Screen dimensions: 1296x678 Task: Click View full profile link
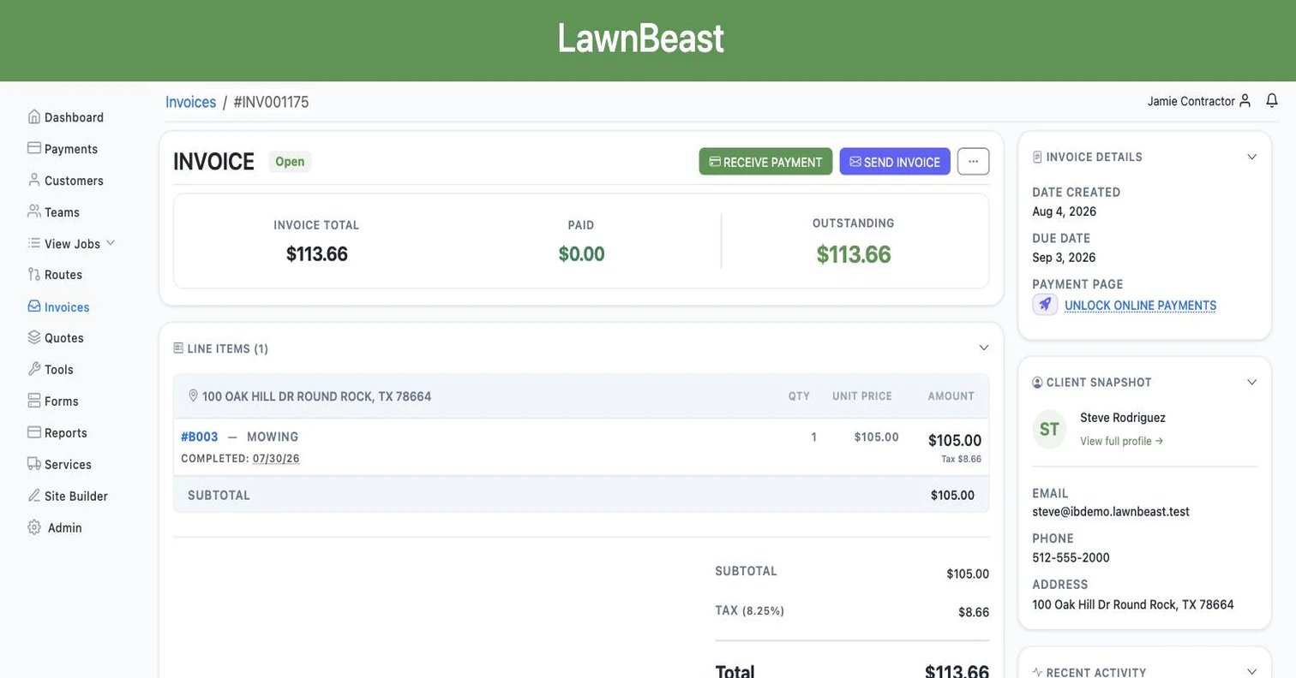(1121, 441)
